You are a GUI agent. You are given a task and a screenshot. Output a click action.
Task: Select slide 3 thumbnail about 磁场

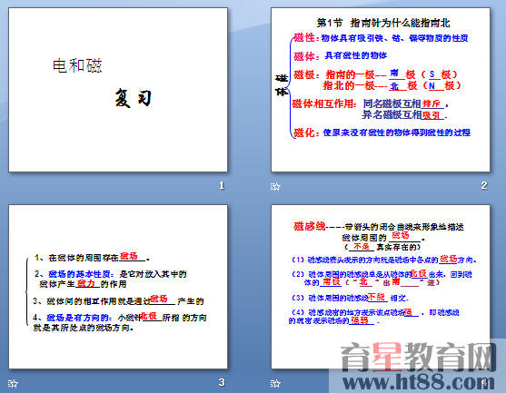[x=118, y=287]
